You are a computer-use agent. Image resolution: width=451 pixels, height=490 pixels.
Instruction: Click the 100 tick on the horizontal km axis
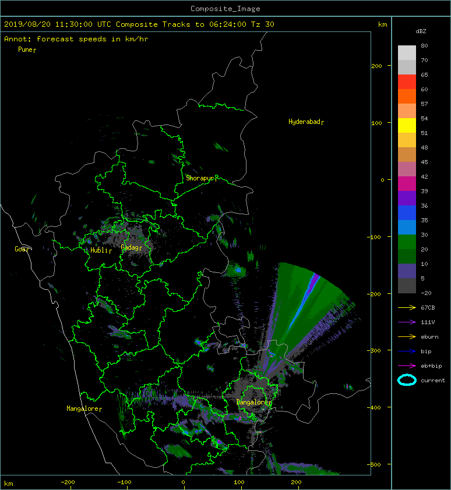[x=239, y=482]
